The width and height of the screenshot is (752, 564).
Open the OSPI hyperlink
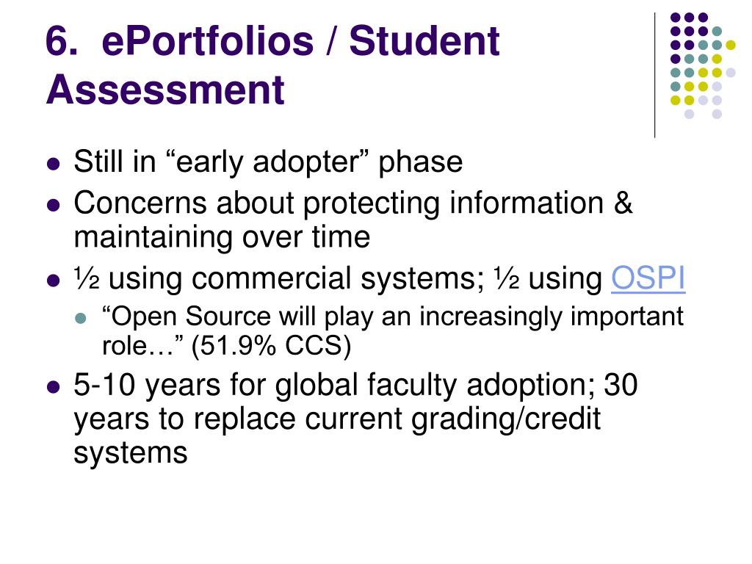click(x=648, y=278)
